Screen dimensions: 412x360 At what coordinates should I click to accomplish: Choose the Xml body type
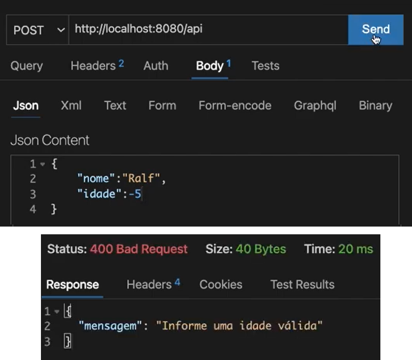[72, 106]
